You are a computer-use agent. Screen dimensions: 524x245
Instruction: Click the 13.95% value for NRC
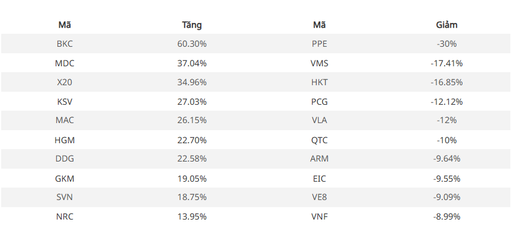pos(192,217)
